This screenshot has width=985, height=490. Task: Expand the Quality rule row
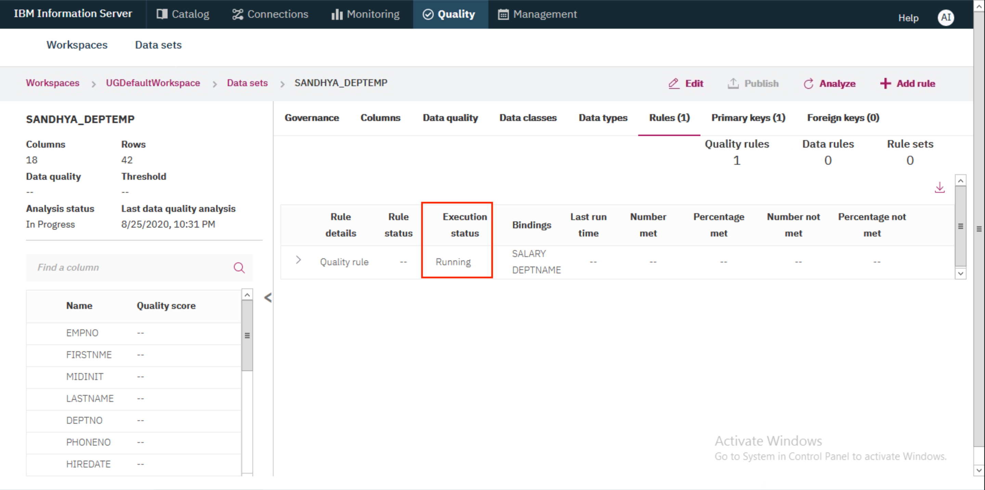click(x=298, y=260)
